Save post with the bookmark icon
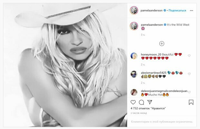The image size is (200, 129). click(191, 102)
